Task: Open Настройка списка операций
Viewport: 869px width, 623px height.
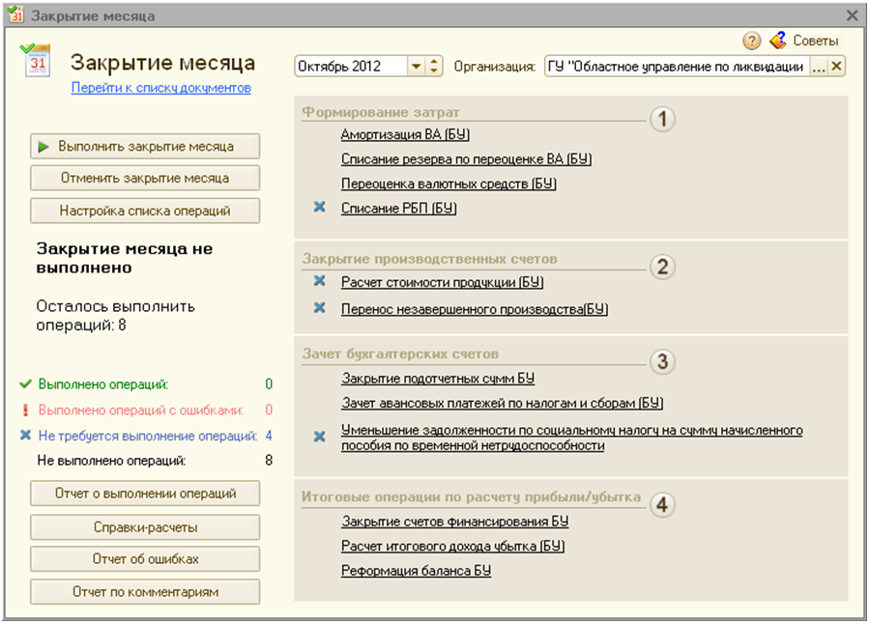Action: [x=145, y=211]
